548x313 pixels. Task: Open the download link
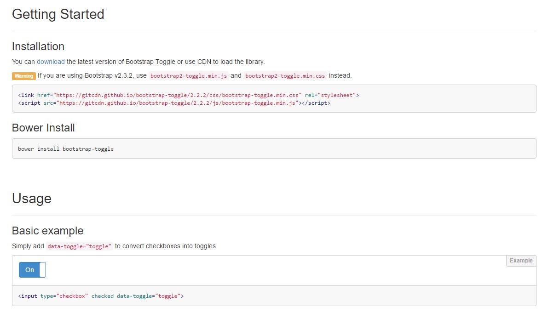tap(51, 61)
